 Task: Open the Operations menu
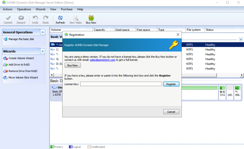point(24,9)
